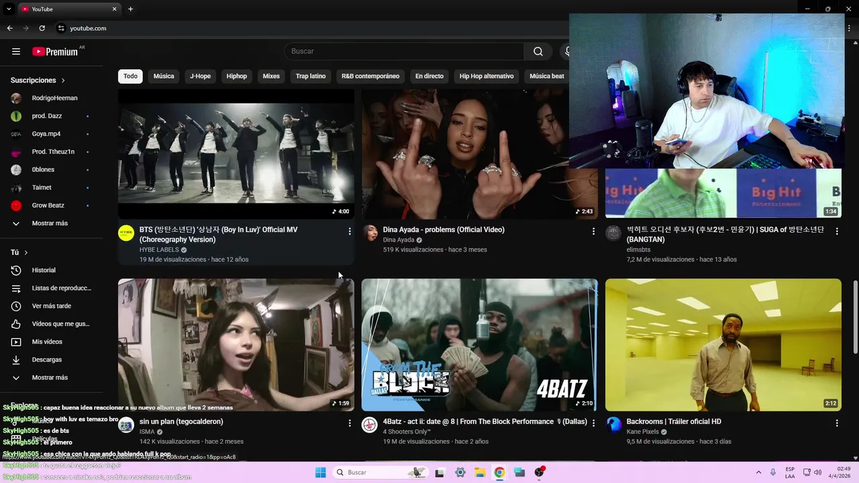Select the Trap latino filter chip
This screenshot has width=859, height=483.
pos(311,76)
